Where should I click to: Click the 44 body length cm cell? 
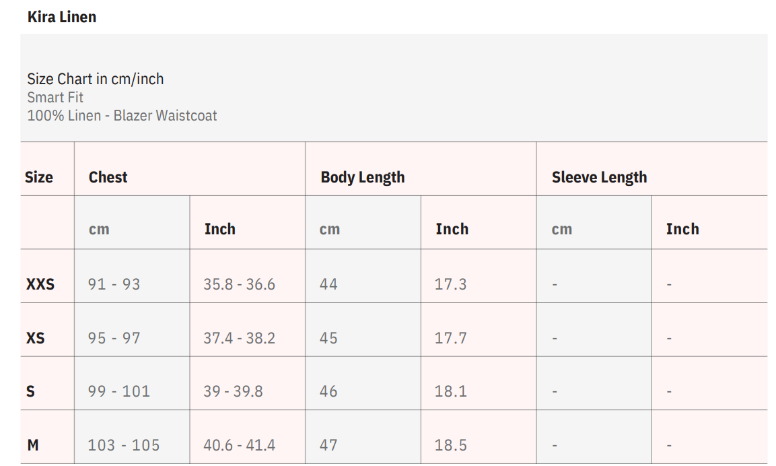point(328,285)
